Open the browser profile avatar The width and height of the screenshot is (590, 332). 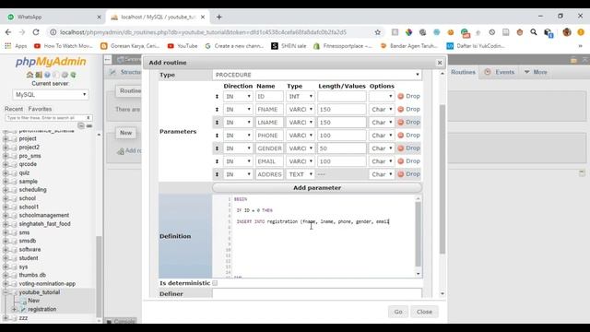[567, 32]
